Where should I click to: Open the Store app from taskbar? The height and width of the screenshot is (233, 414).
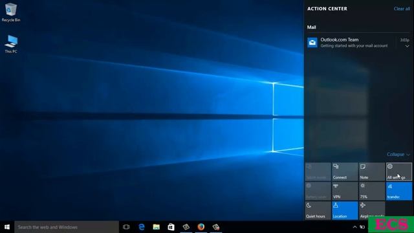pos(171,227)
